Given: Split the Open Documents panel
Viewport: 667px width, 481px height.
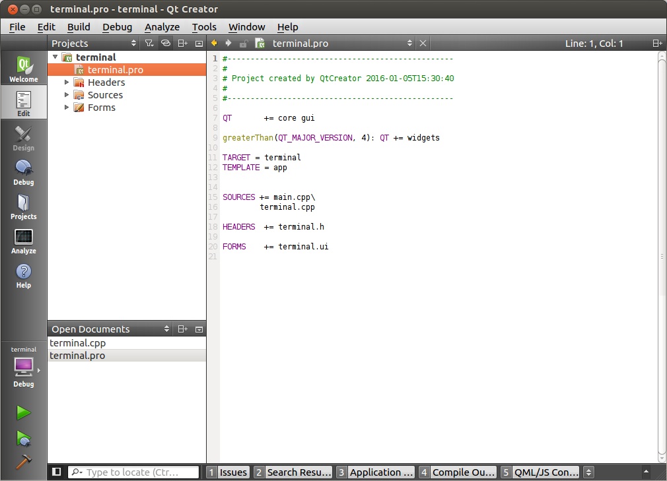Looking at the screenshot, I should tap(182, 329).
